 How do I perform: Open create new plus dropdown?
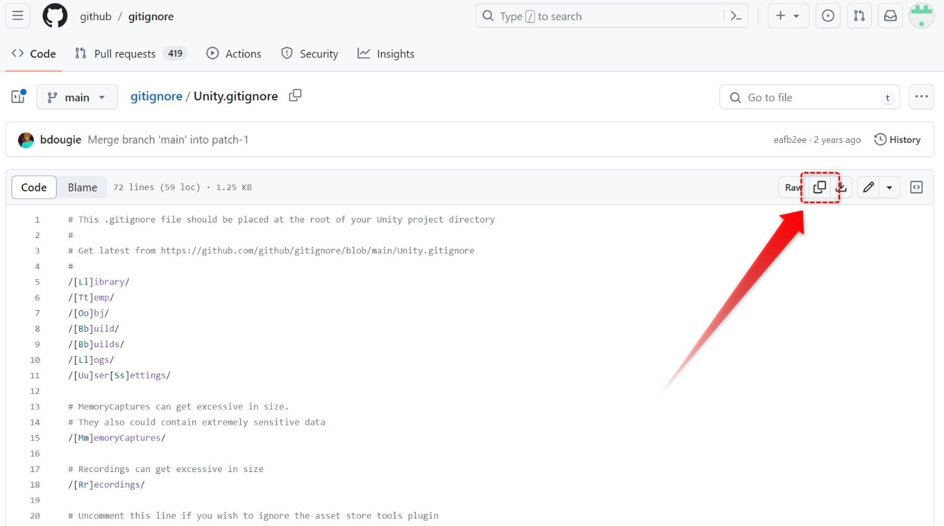pyautogui.click(x=788, y=16)
